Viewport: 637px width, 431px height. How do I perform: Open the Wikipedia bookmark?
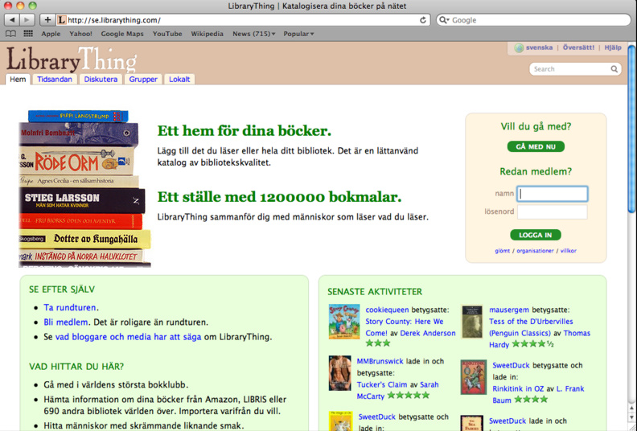[x=208, y=34]
